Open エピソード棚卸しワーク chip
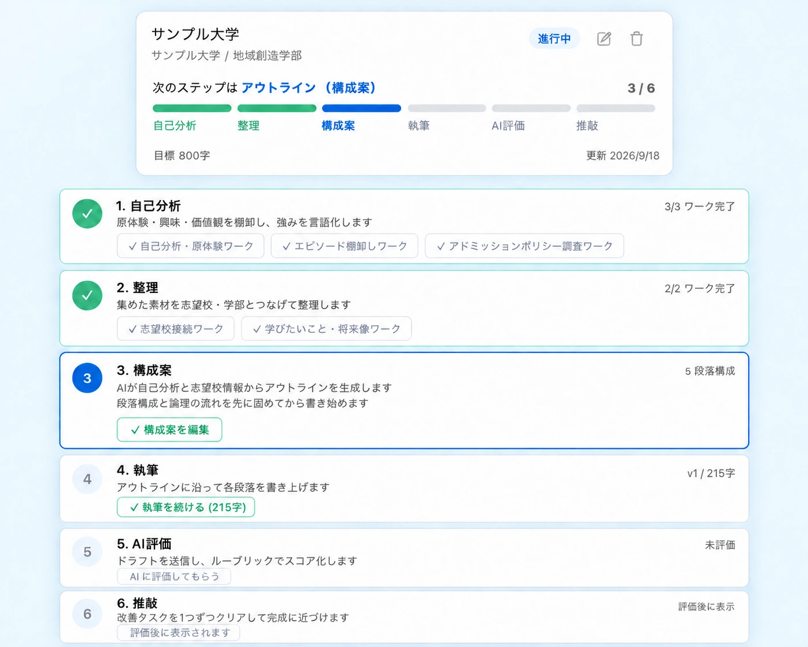Screen dimensions: 808x647 (x=344, y=246)
